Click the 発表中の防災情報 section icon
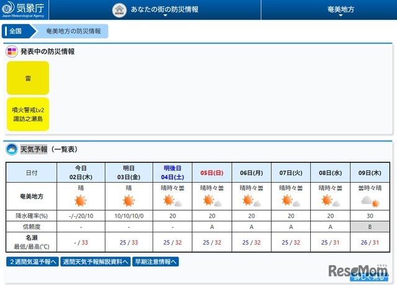Image resolution: width=397 pixels, height=285 pixels. tap(12, 51)
